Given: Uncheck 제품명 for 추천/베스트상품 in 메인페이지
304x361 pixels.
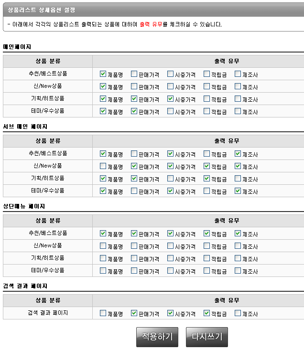Looking at the screenshot, I should pyautogui.click(x=103, y=74).
